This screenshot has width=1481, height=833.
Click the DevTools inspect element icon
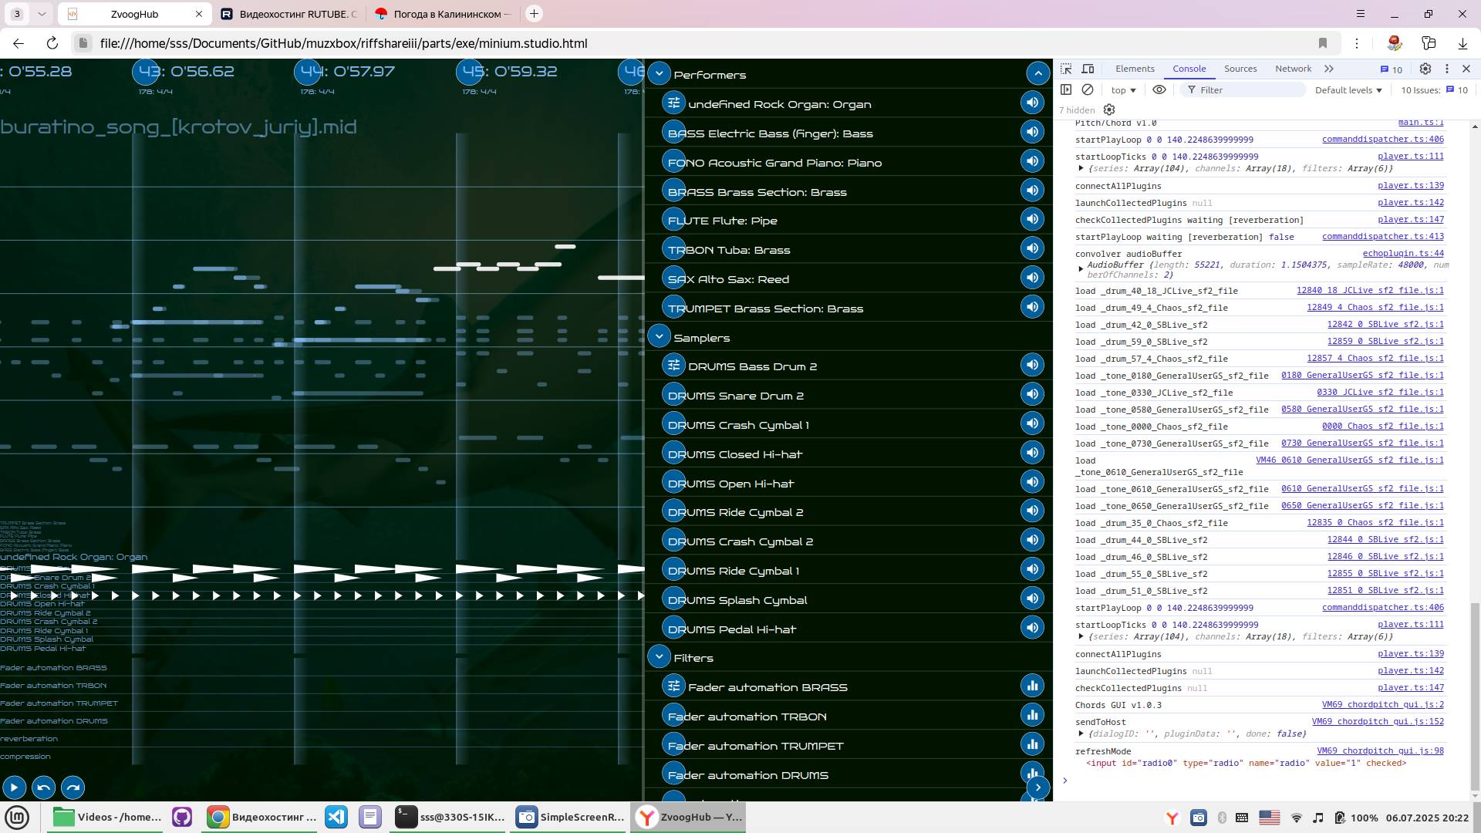(x=1066, y=69)
